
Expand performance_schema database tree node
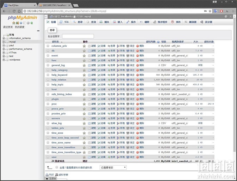[x=4, y=49]
